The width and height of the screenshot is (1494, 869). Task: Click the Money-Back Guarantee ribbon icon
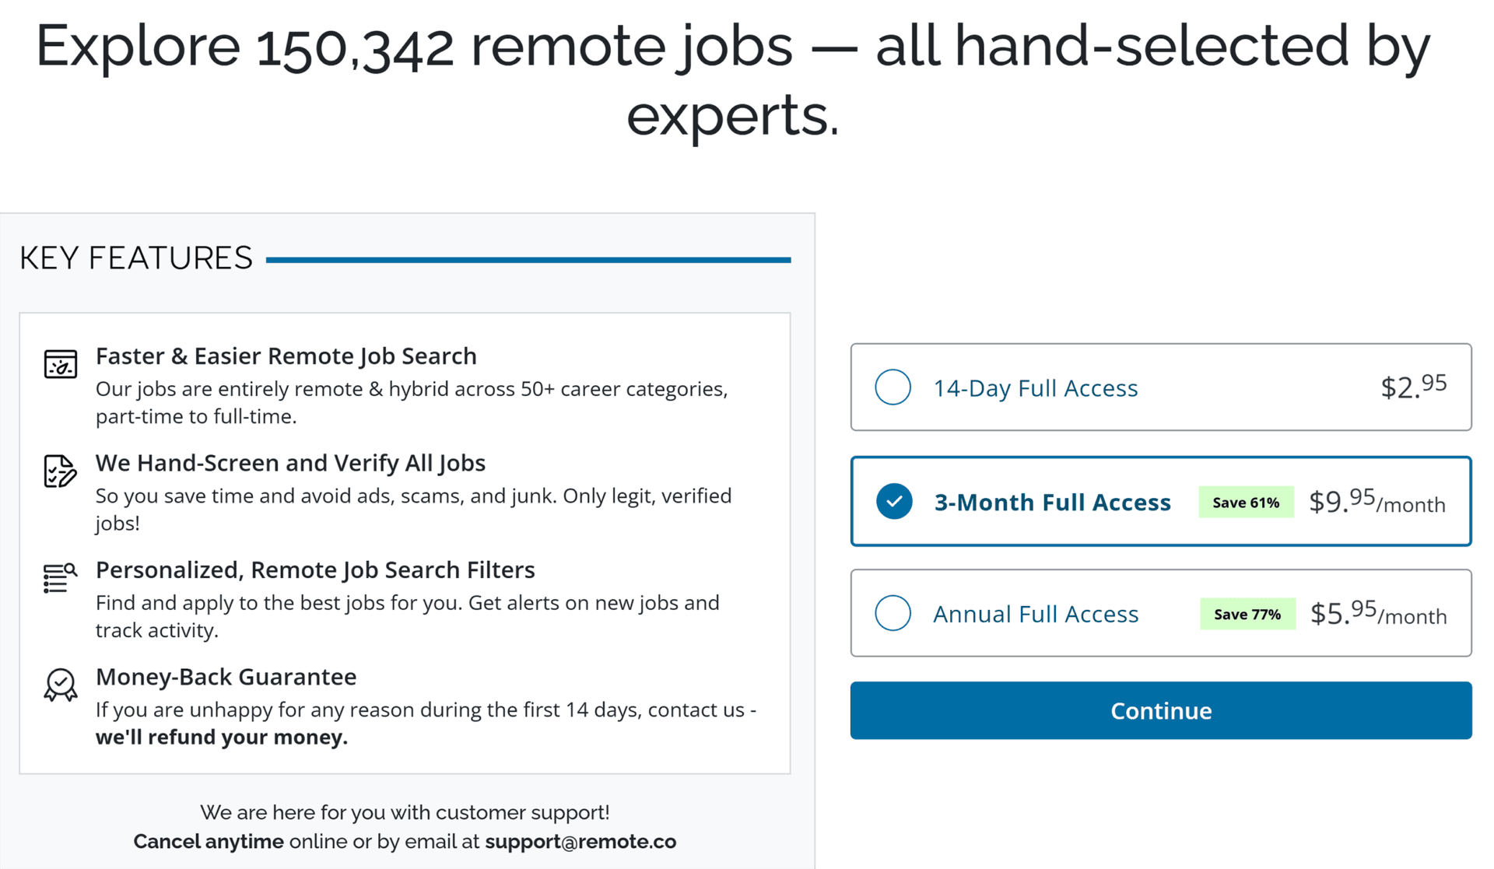coord(60,685)
